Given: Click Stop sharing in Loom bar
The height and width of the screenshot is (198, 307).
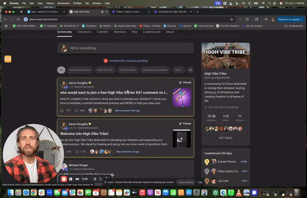Looking at the screenshot, I should point(186,182).
